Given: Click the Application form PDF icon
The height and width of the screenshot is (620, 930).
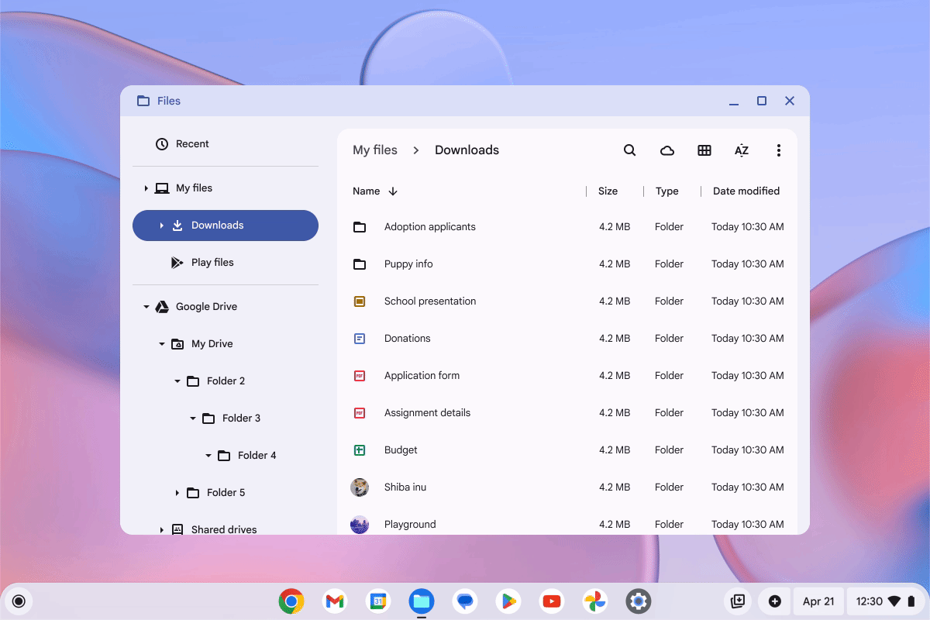Looking at the screenshot, I should point(360,376).
